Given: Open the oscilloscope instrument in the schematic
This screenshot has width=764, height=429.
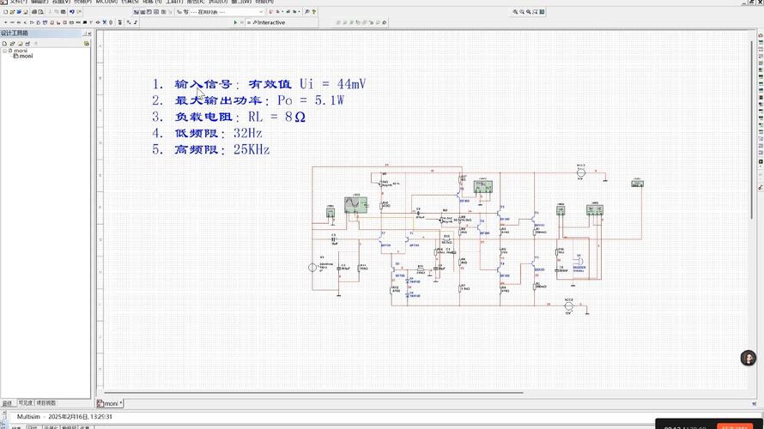Looking at the screenshot, I should coord(355,204).
